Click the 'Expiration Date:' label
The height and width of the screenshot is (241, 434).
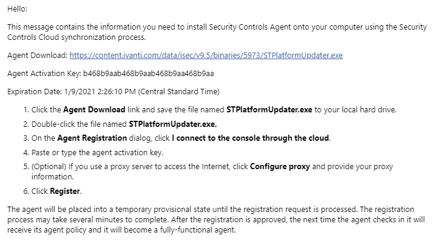34,92
